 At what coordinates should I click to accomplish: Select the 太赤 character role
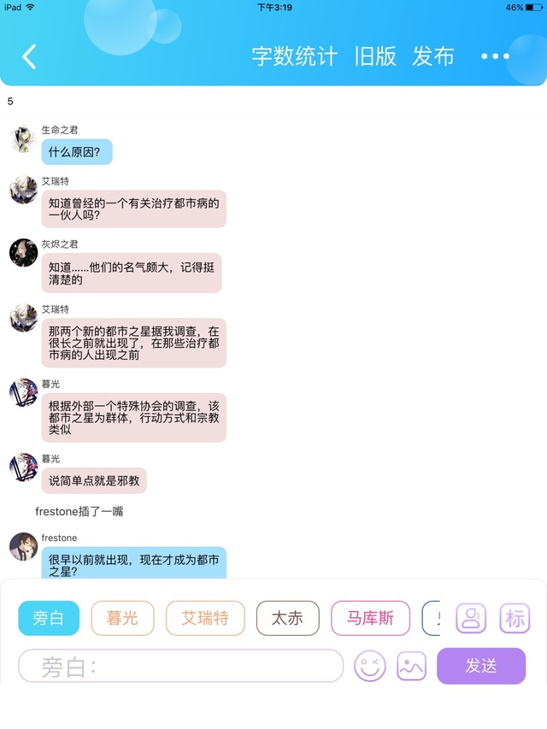click(x=287, y=618)
